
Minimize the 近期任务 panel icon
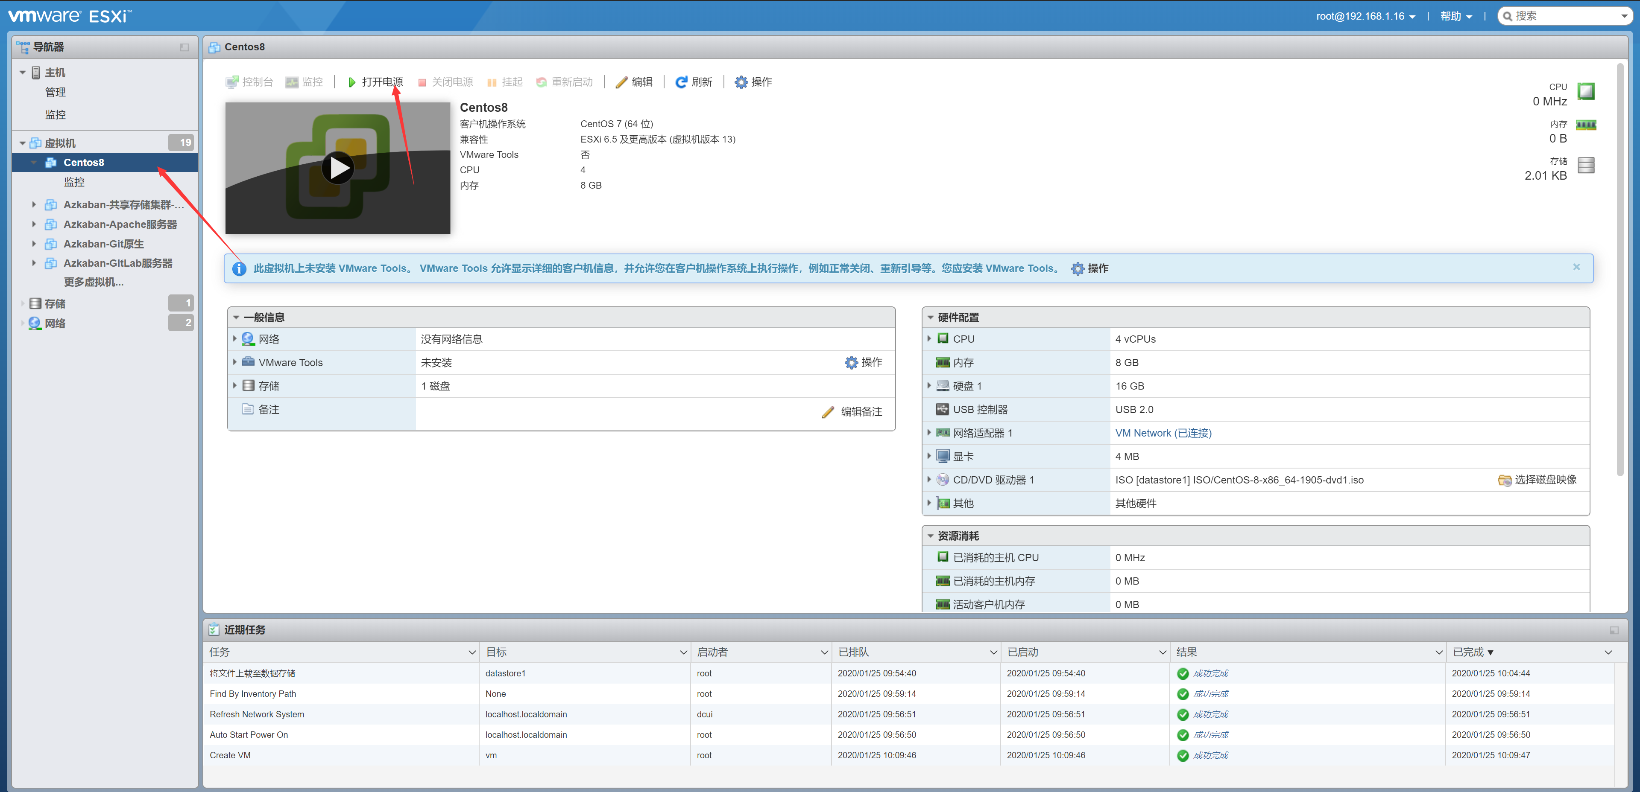point(1614,630)
